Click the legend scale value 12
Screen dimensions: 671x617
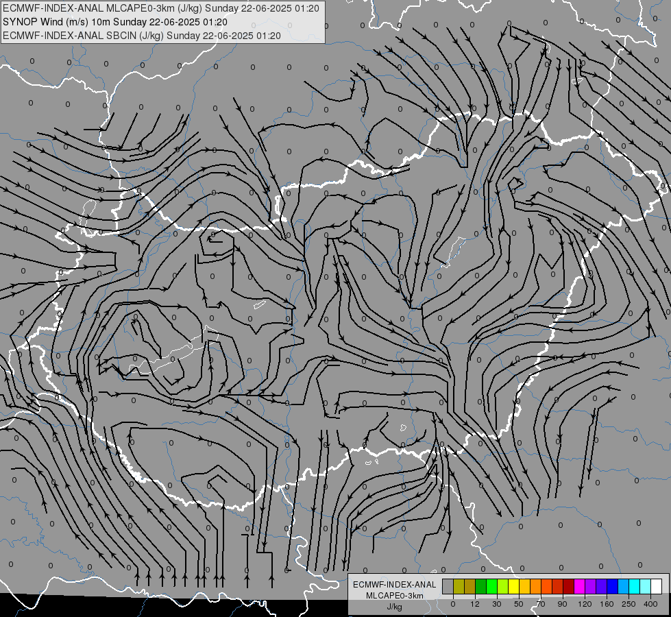[x=475, y=604]
